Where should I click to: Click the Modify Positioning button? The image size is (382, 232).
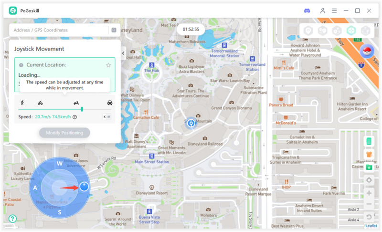coord(64,133)
